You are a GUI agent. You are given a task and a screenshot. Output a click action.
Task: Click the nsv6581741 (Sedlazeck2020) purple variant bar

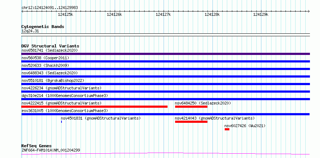[165, 54]
